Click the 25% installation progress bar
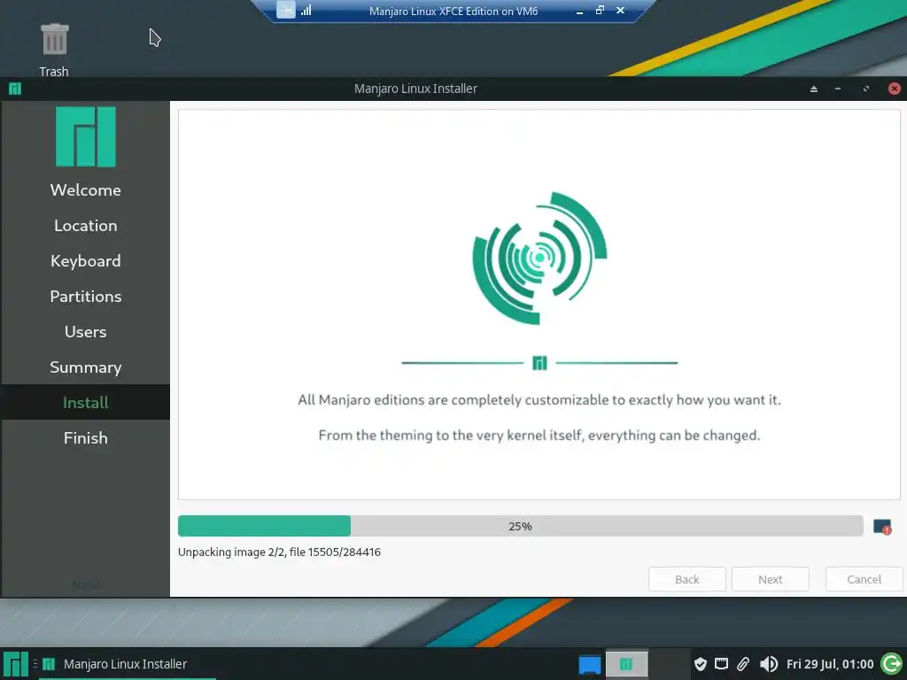 pyautogui.click(x=521, y=526)
